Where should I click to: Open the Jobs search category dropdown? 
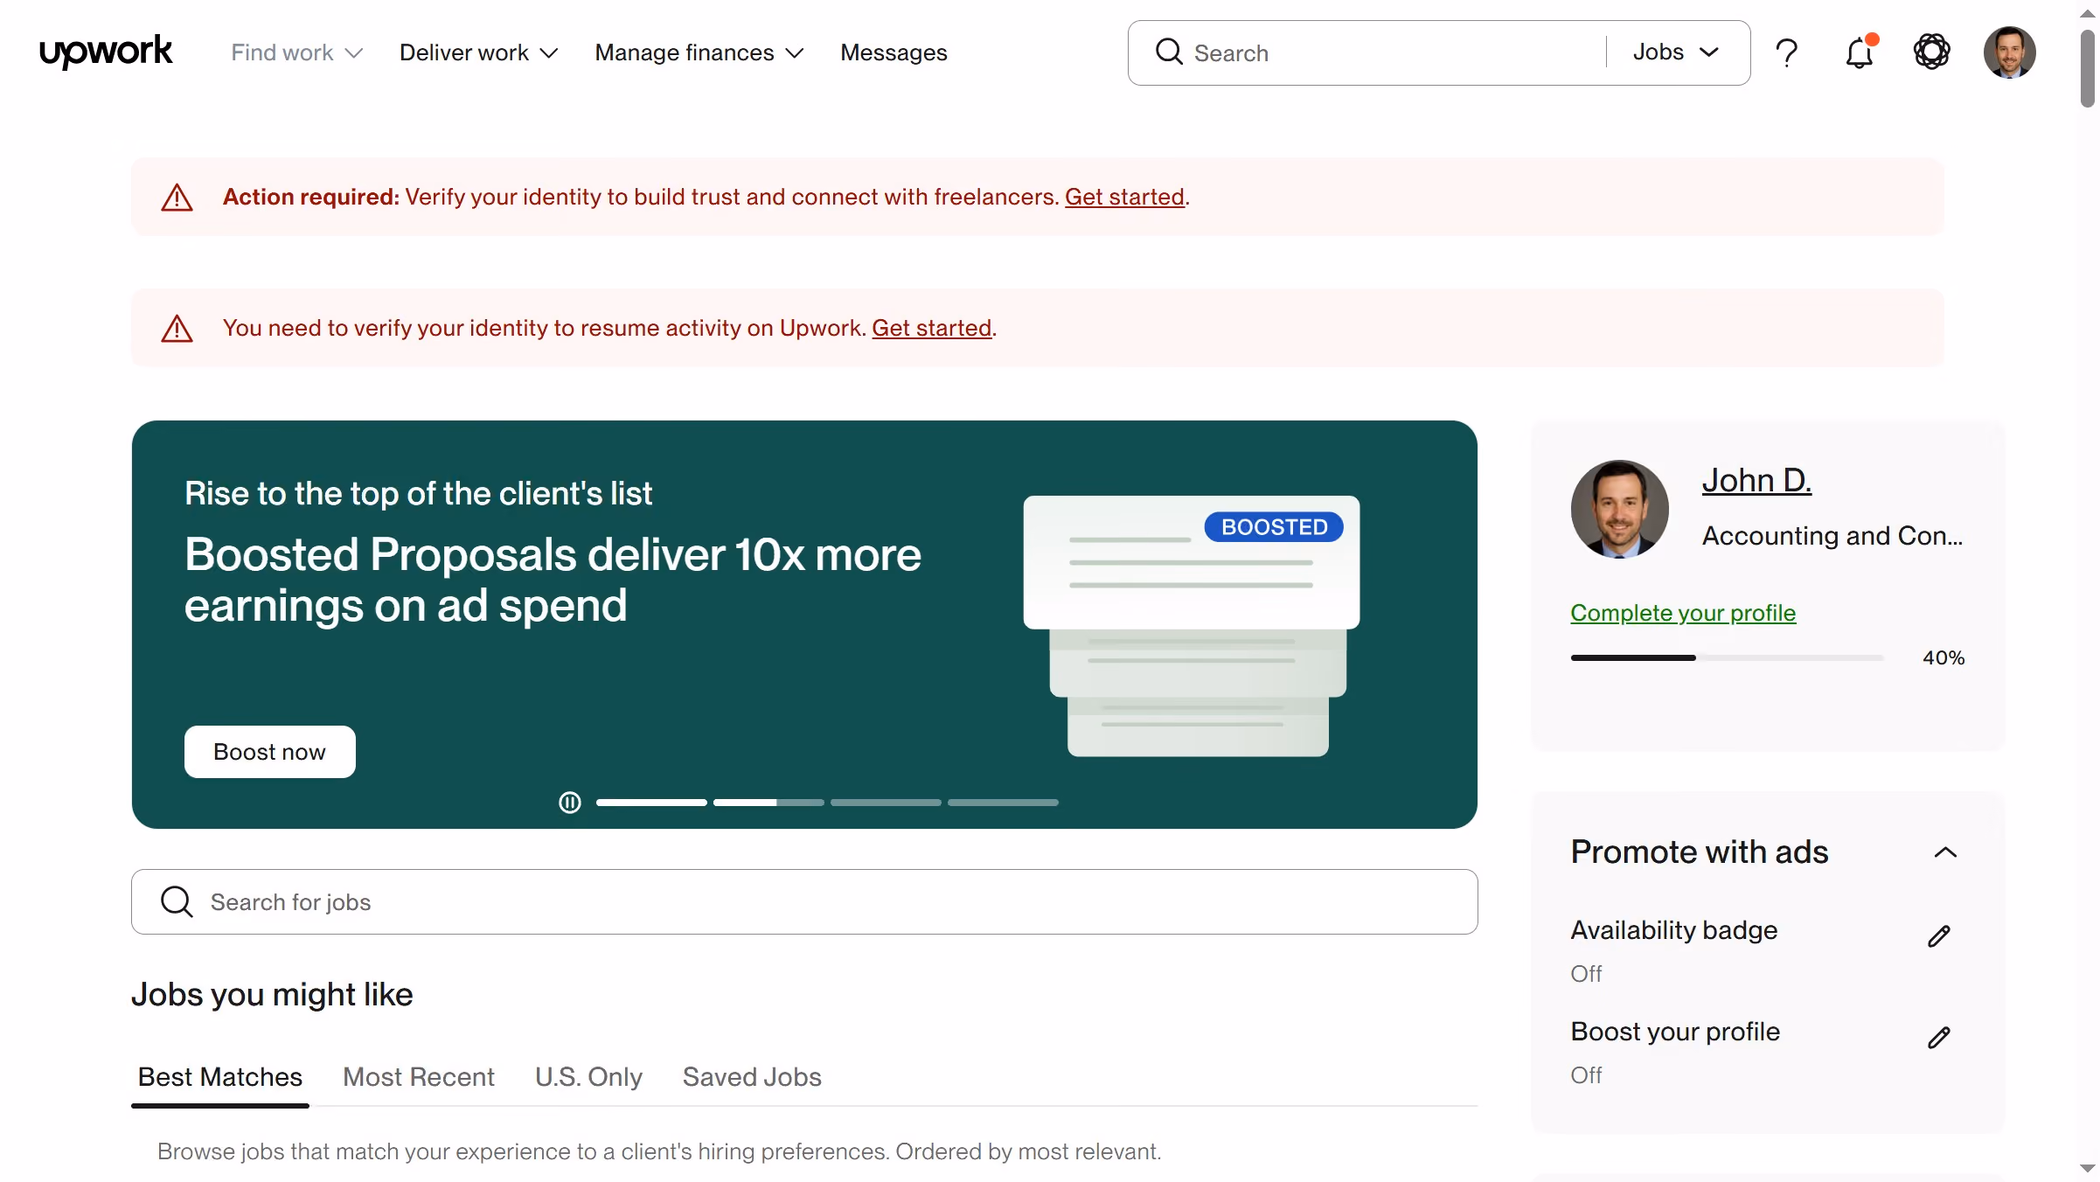(1676, 52)
